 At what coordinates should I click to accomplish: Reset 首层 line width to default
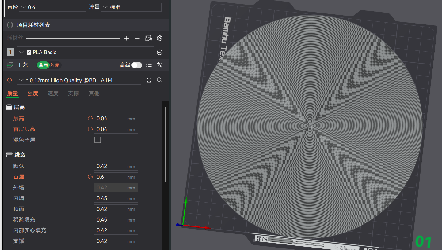click(x=90, y=177)
